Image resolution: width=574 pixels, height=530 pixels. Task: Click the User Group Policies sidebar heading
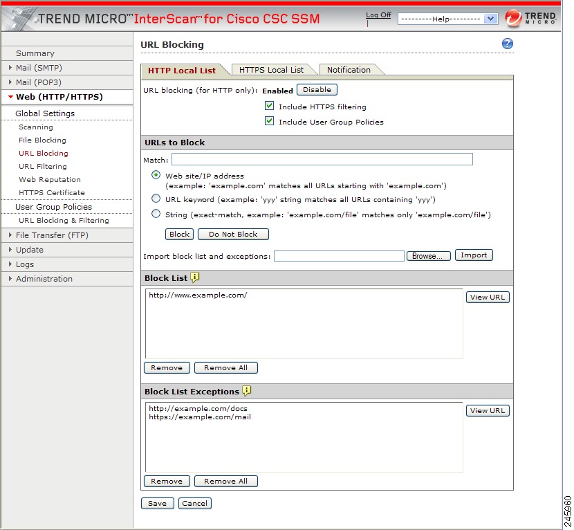click(54, 207)
